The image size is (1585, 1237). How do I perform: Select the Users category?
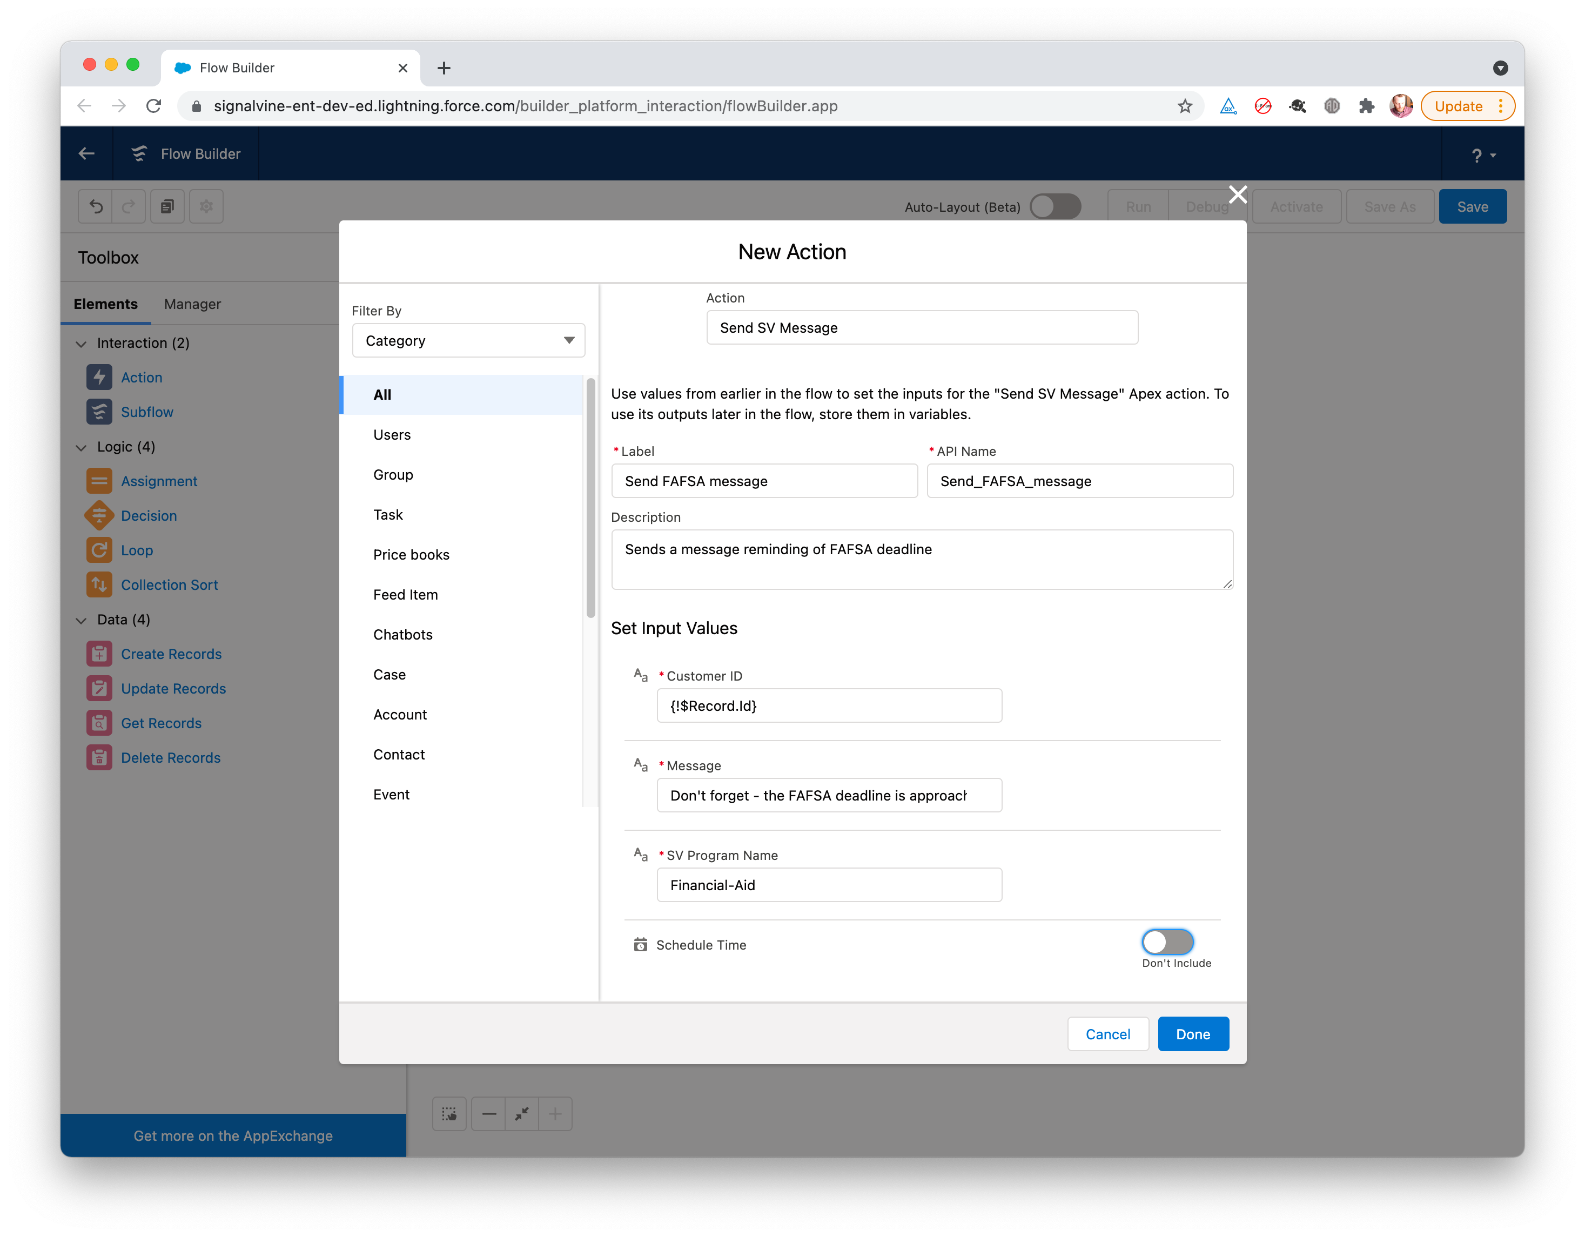[x=461, y=435]
